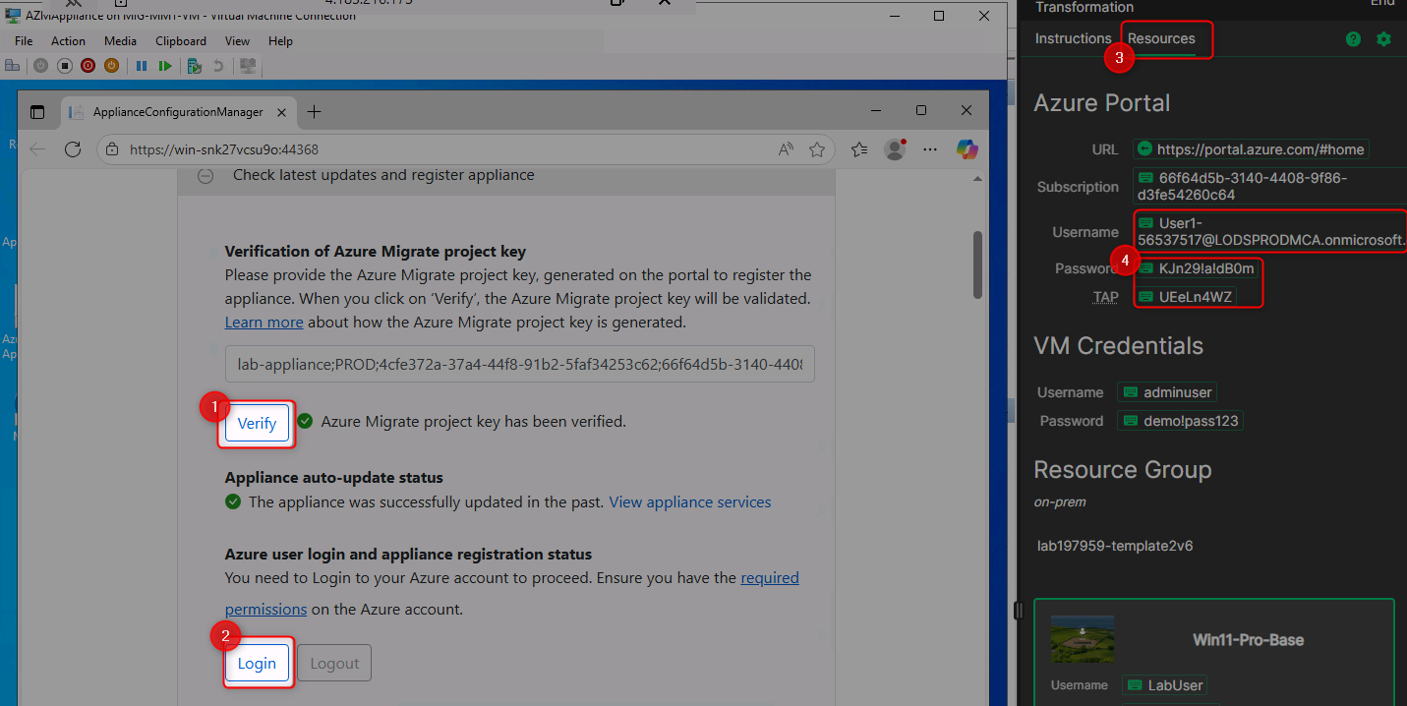
Task: Select the ApplianceConfigurationManager browser tab
Action: coord(178,112)
